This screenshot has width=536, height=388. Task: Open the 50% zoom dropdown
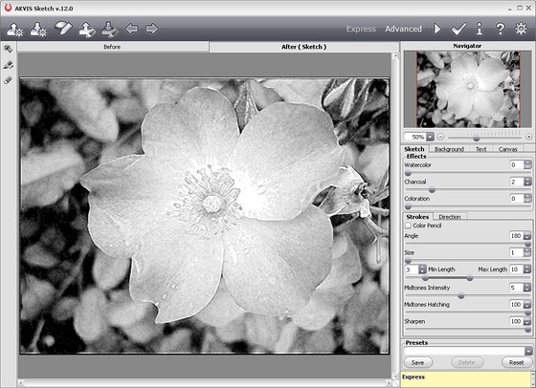tap(431, 137)
